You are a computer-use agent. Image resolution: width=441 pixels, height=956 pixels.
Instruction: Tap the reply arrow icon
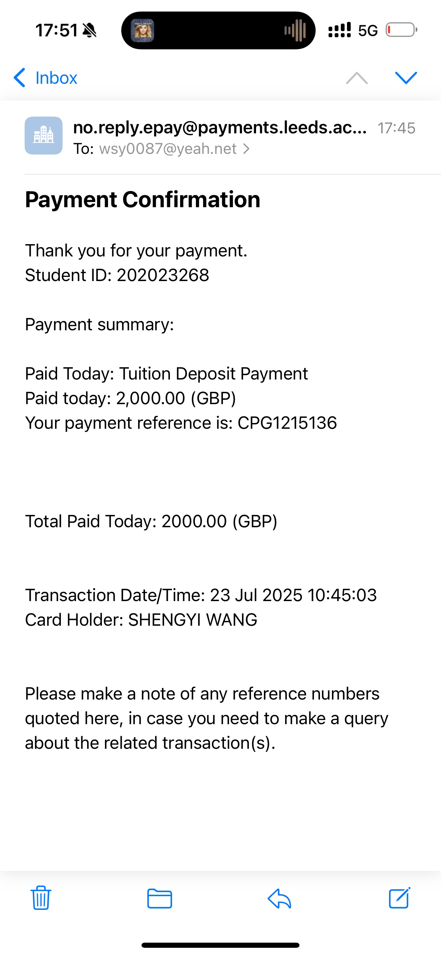279,898
